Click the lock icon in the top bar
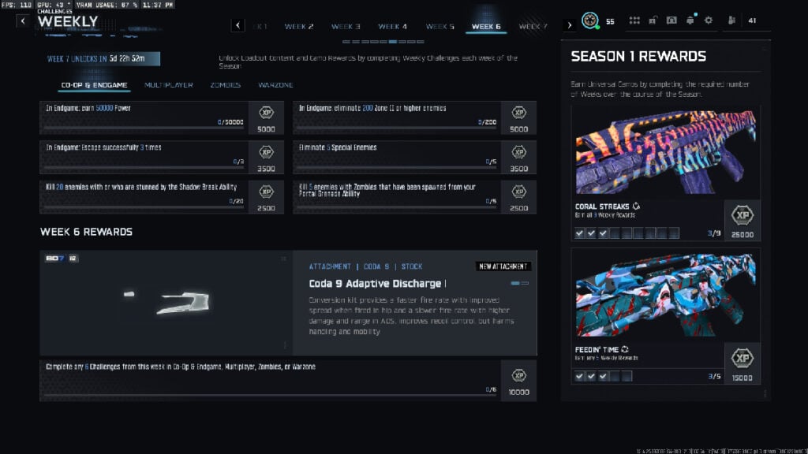 point(653,20)
